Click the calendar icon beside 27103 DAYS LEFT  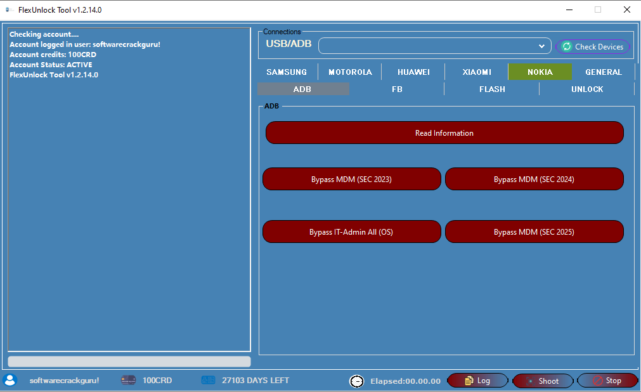pyautogui.click(x=208, y=380)
